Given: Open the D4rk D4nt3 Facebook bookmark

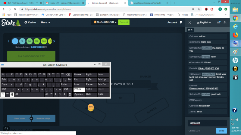Looking at the screenshot, I should tap(162, 15).
